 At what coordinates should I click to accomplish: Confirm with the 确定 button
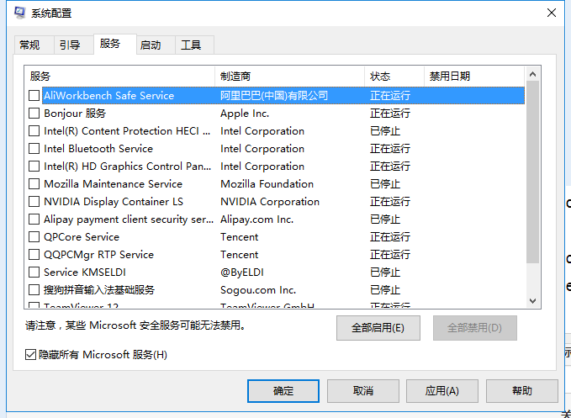point(283,391)
